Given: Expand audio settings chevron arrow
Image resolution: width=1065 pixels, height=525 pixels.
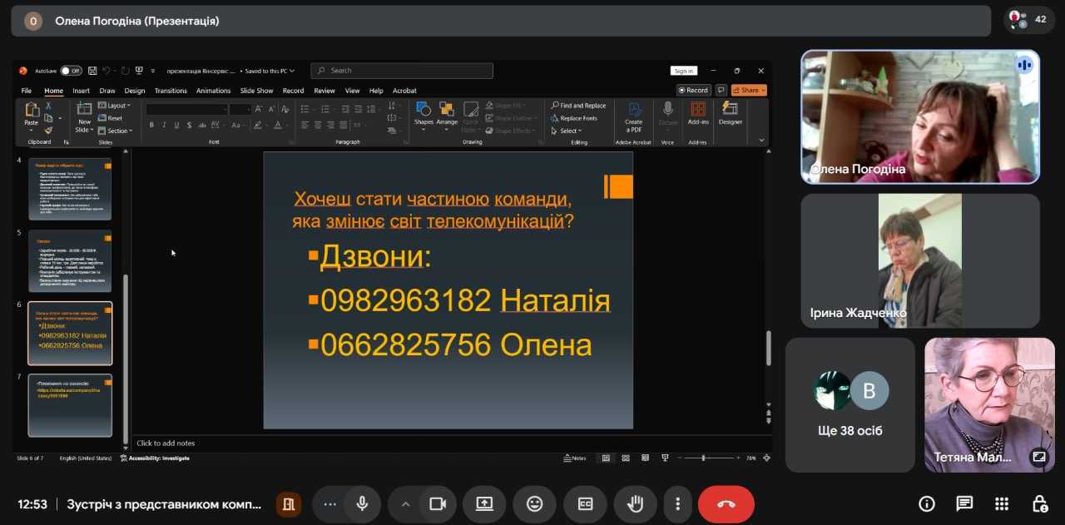Looking at the screenshot, I should tap(406, 504).
